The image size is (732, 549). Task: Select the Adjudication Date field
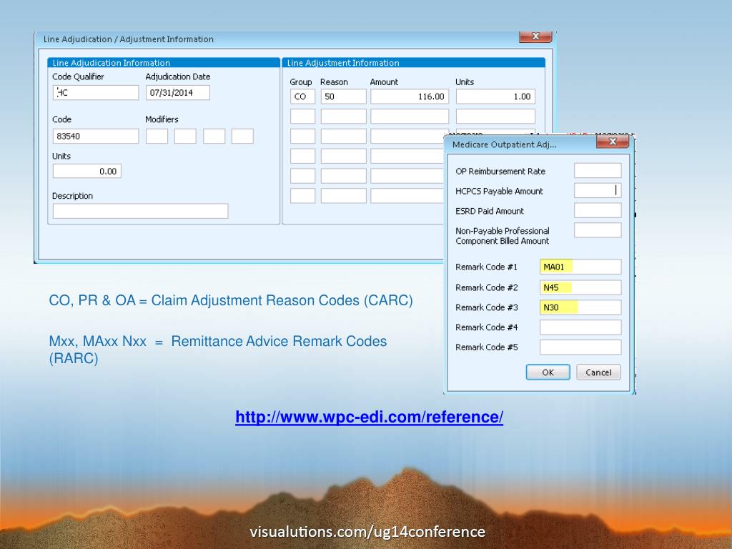[x=177, y=93]
